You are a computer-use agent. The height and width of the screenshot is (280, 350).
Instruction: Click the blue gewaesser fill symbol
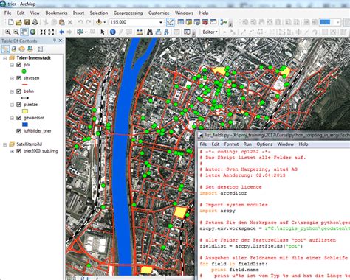coord(25,125)
